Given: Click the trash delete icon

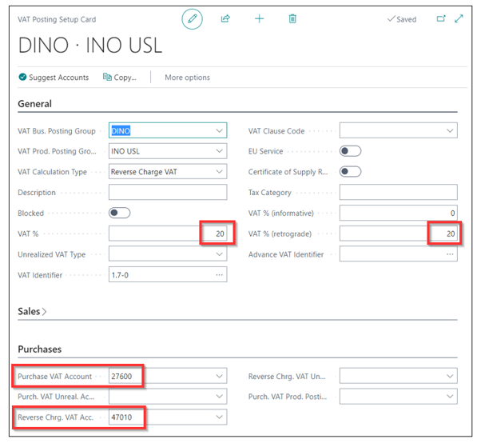Looking at the screenshot, I should (292, 19).
